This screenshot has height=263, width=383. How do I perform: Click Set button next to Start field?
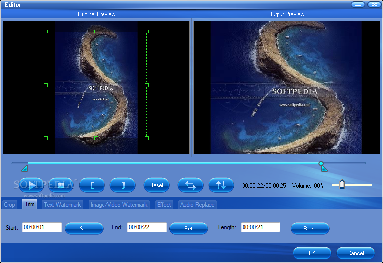point(84,229)
